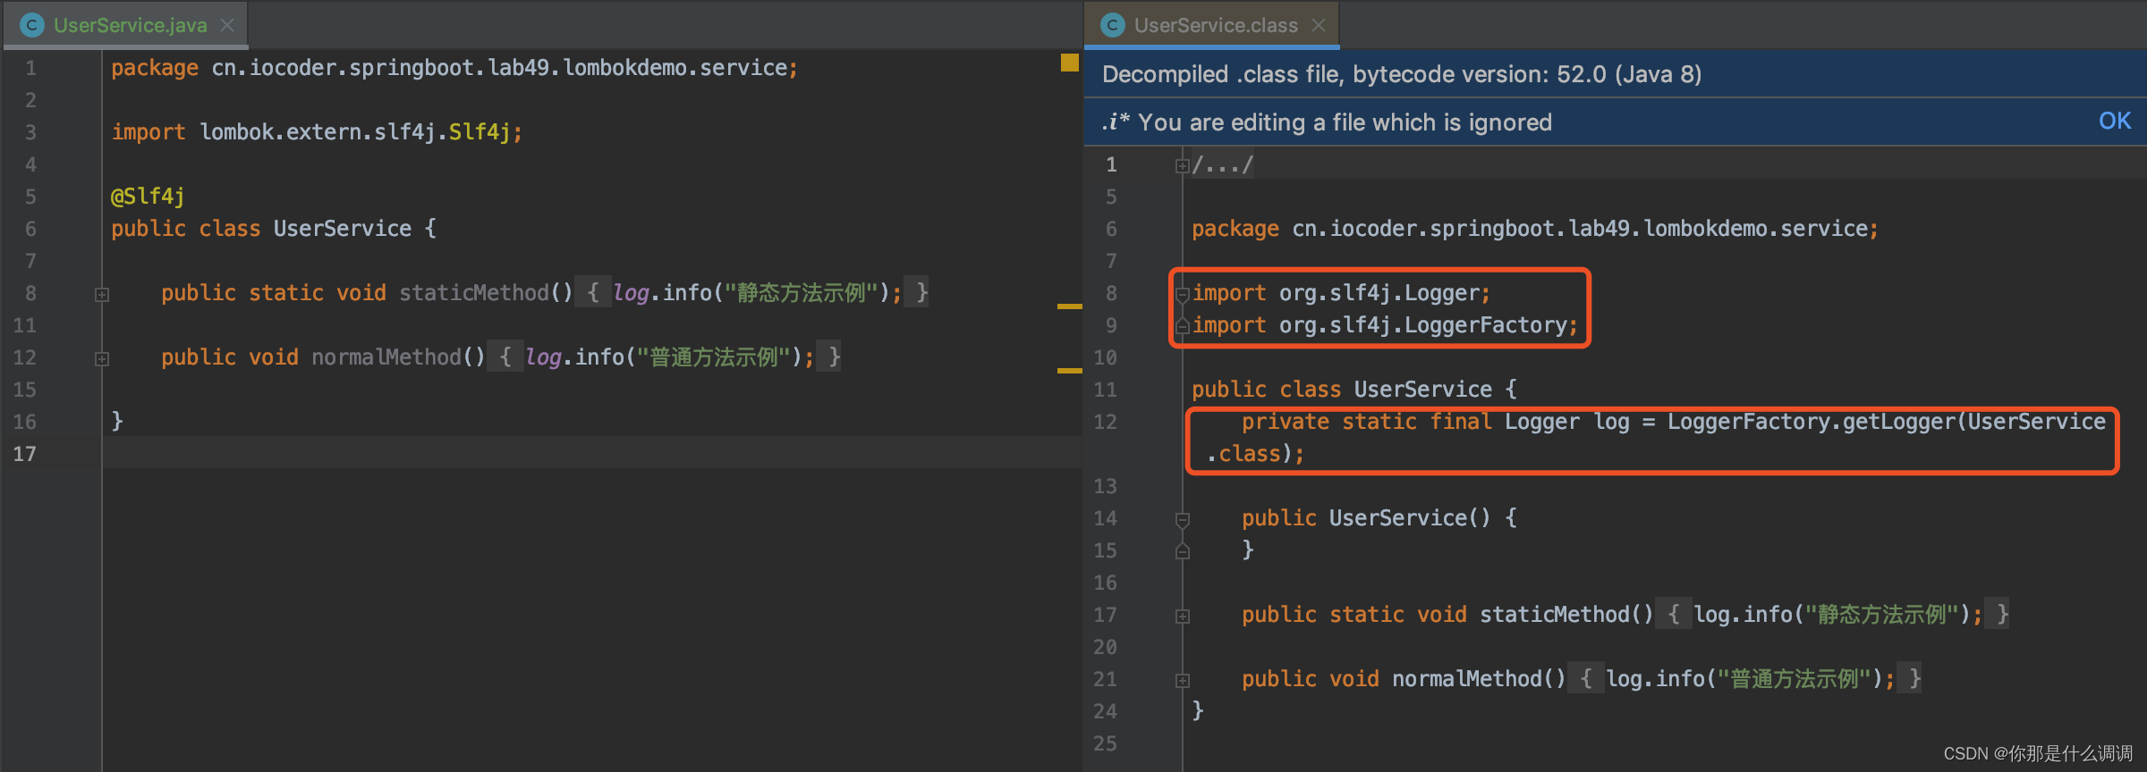Image resolution: width=2147 pixels, height=772 pixels.
Task: Click the string "静态方法示例" in UserService.java
Action: [801, 293]
